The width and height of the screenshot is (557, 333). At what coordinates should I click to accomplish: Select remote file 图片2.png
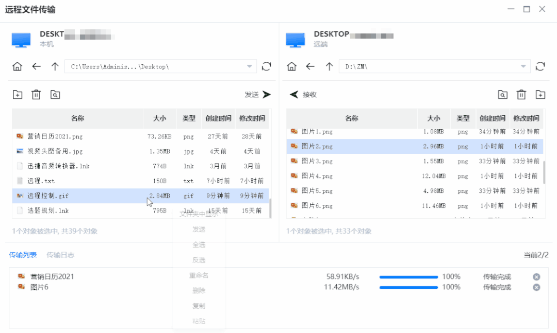[x=415, y=146]
